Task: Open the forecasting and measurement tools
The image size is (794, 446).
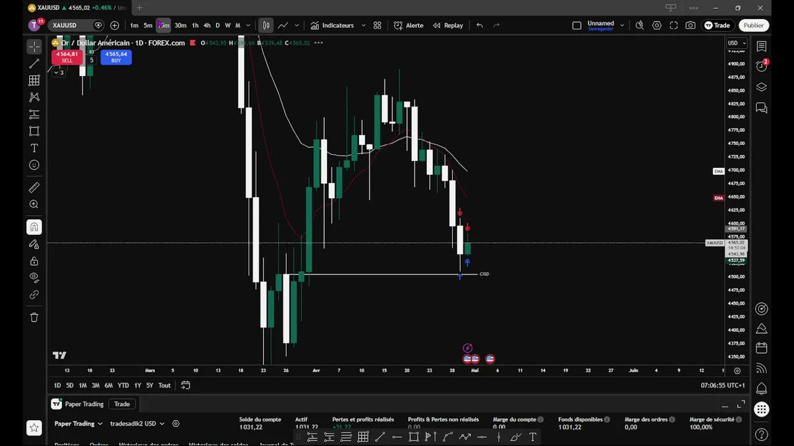Action: coord(34,115)
